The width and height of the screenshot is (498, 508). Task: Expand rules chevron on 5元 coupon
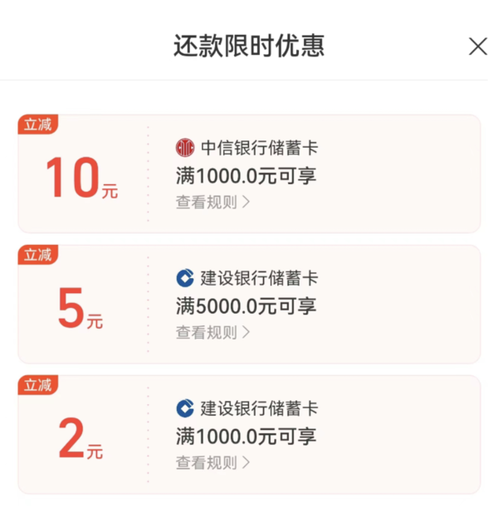click(x=247, y=332)
